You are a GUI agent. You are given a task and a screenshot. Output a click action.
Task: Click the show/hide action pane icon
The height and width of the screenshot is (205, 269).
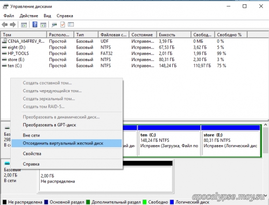point(43,25)
